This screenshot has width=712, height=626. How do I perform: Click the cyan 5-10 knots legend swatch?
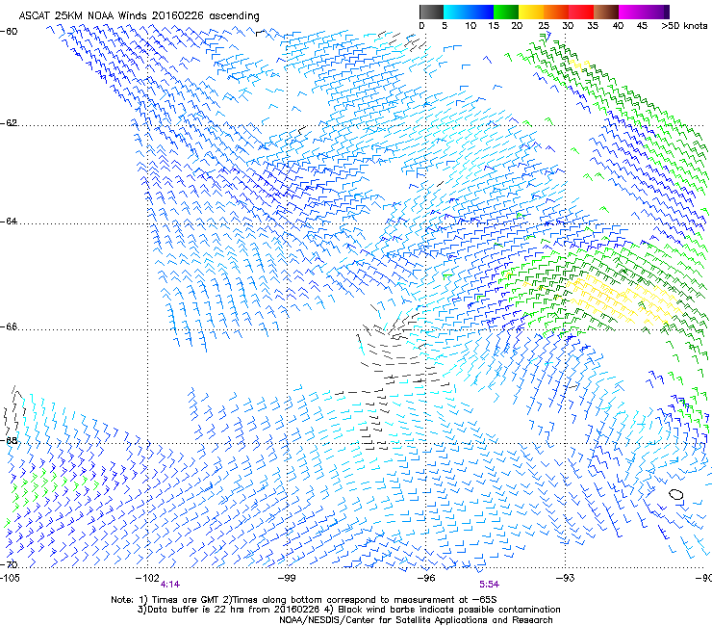coord(456,12)
